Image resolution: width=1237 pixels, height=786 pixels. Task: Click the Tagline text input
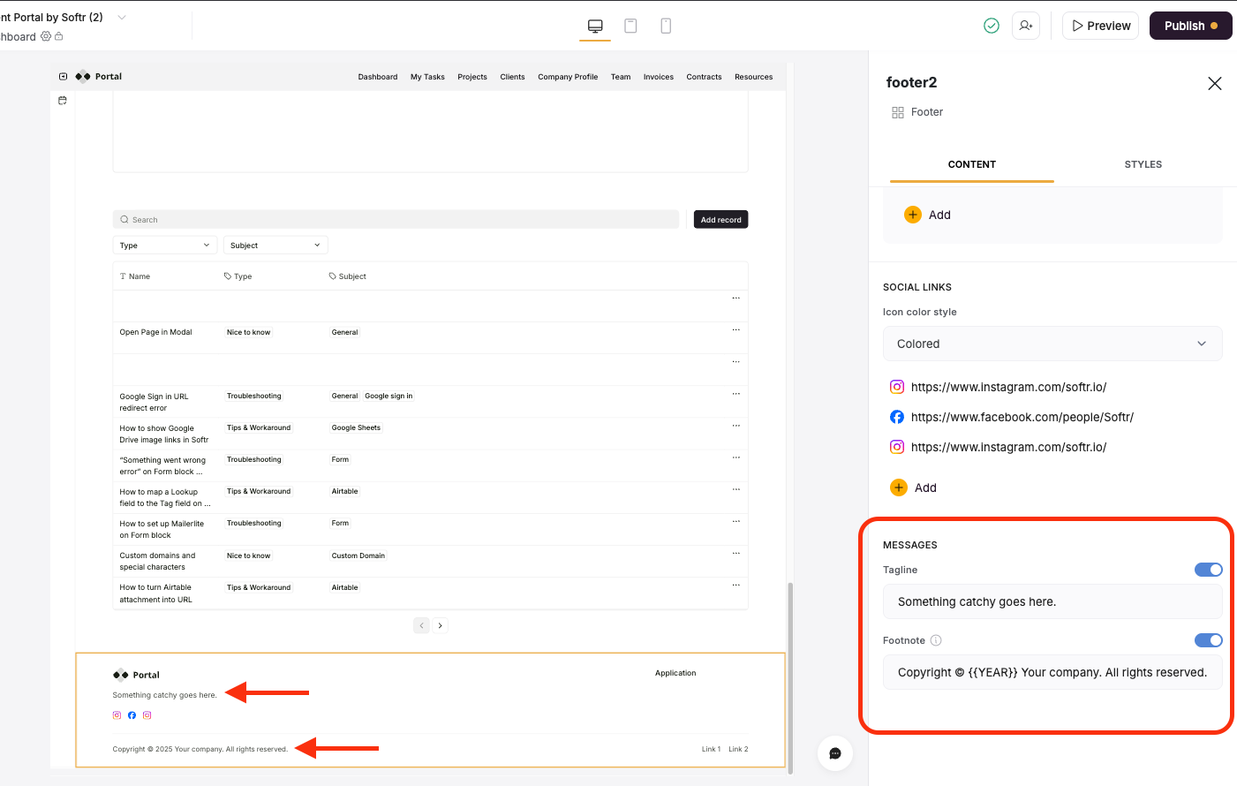coord(1052,601)
